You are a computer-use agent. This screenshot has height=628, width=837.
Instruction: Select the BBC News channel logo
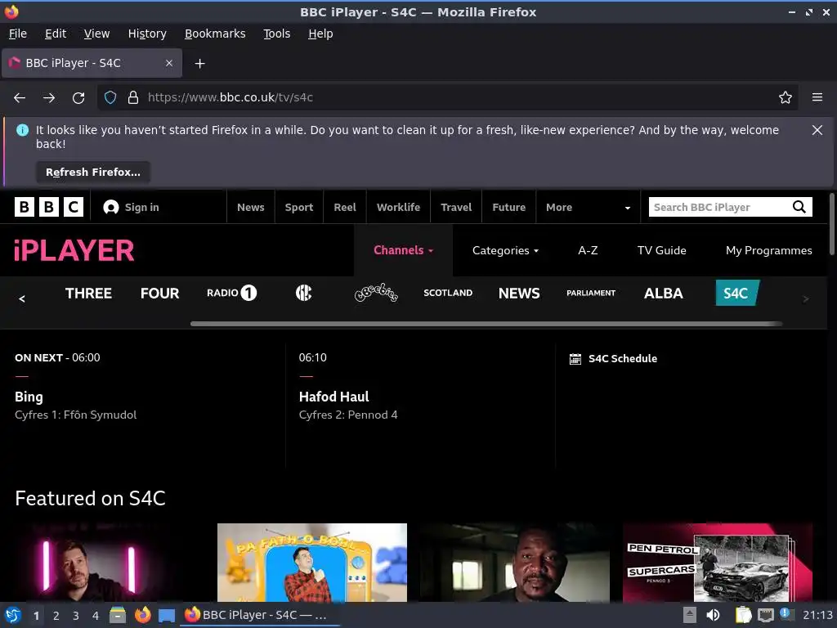coord(519,294)
